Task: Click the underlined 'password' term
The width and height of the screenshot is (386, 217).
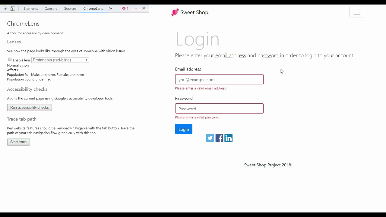Action: tap(268, 55)
